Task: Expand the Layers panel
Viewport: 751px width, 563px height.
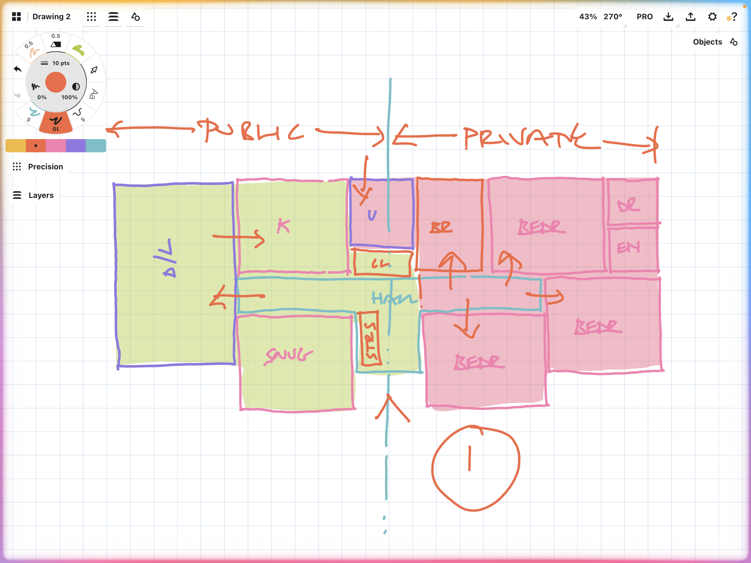Action: coord(33,195)
